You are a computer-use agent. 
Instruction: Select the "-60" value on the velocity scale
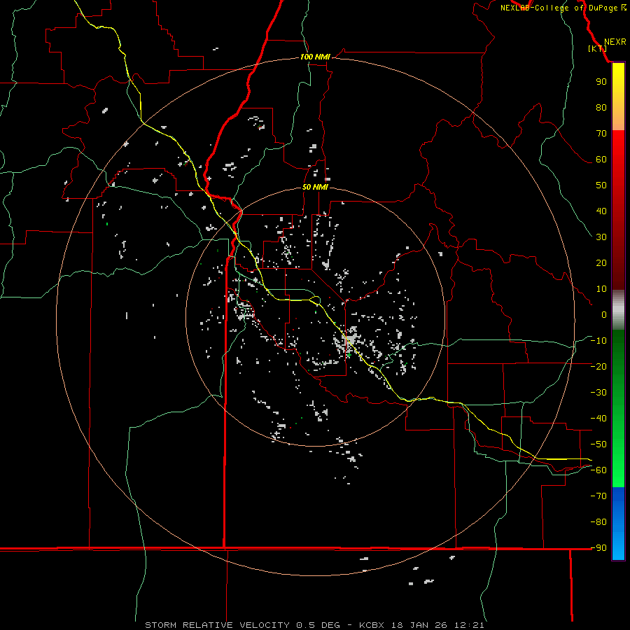[x=598, y=470]
